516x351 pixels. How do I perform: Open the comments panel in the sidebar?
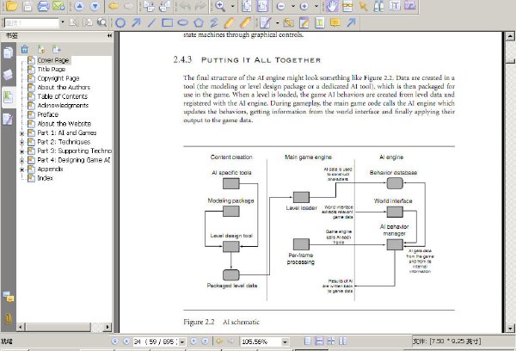pyautogui.click(x=8, y=296)
